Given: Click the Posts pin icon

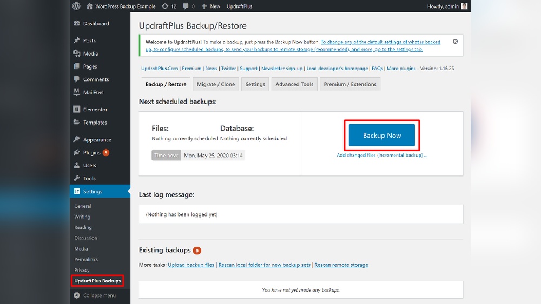Looking at the screenshot, I should tap(77, 40).
